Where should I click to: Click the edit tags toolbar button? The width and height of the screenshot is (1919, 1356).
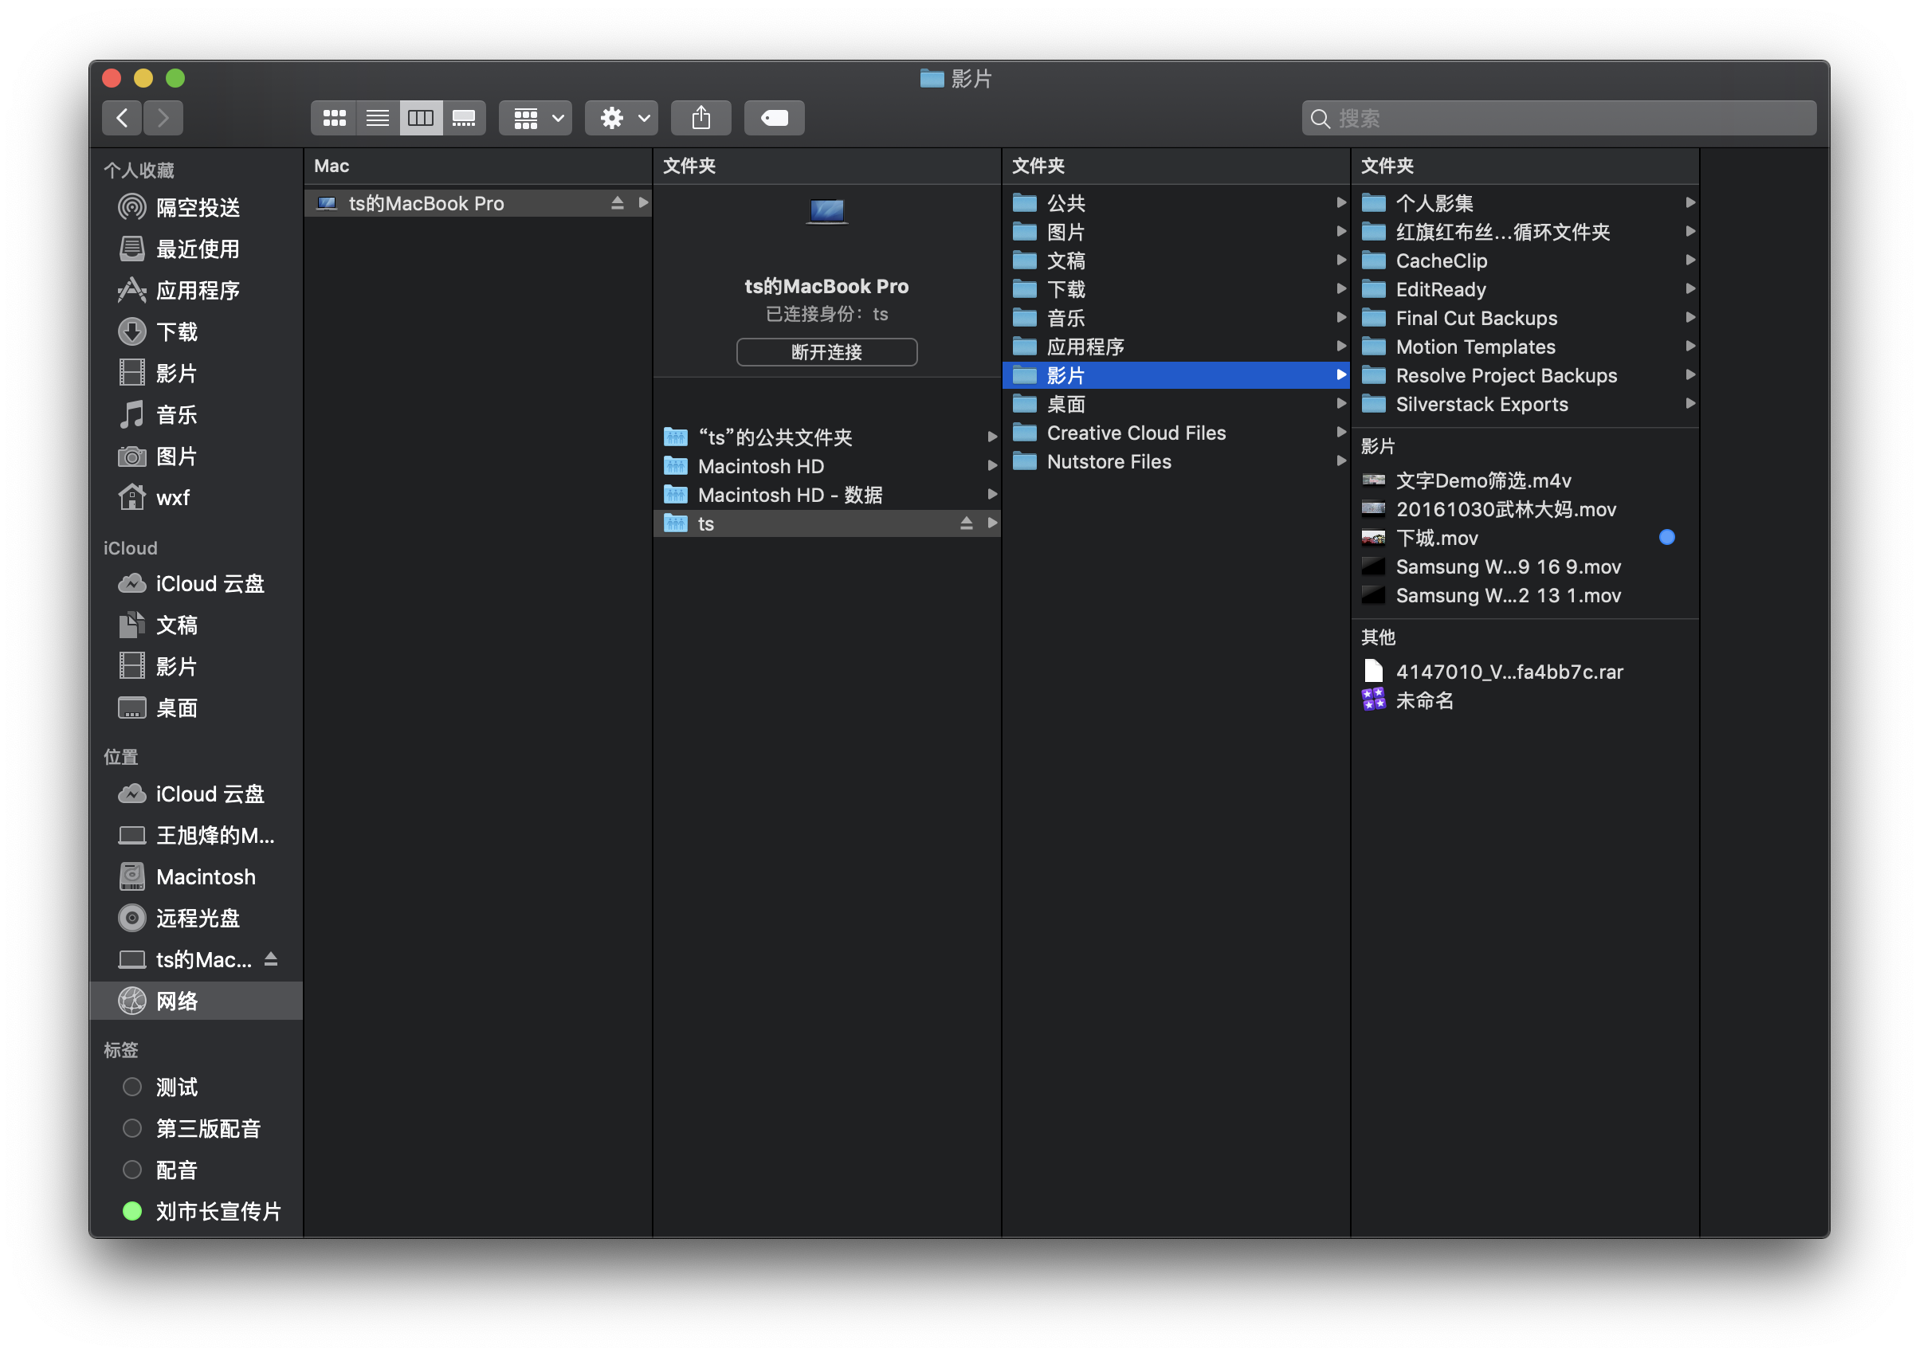click(x=774, y=118)
